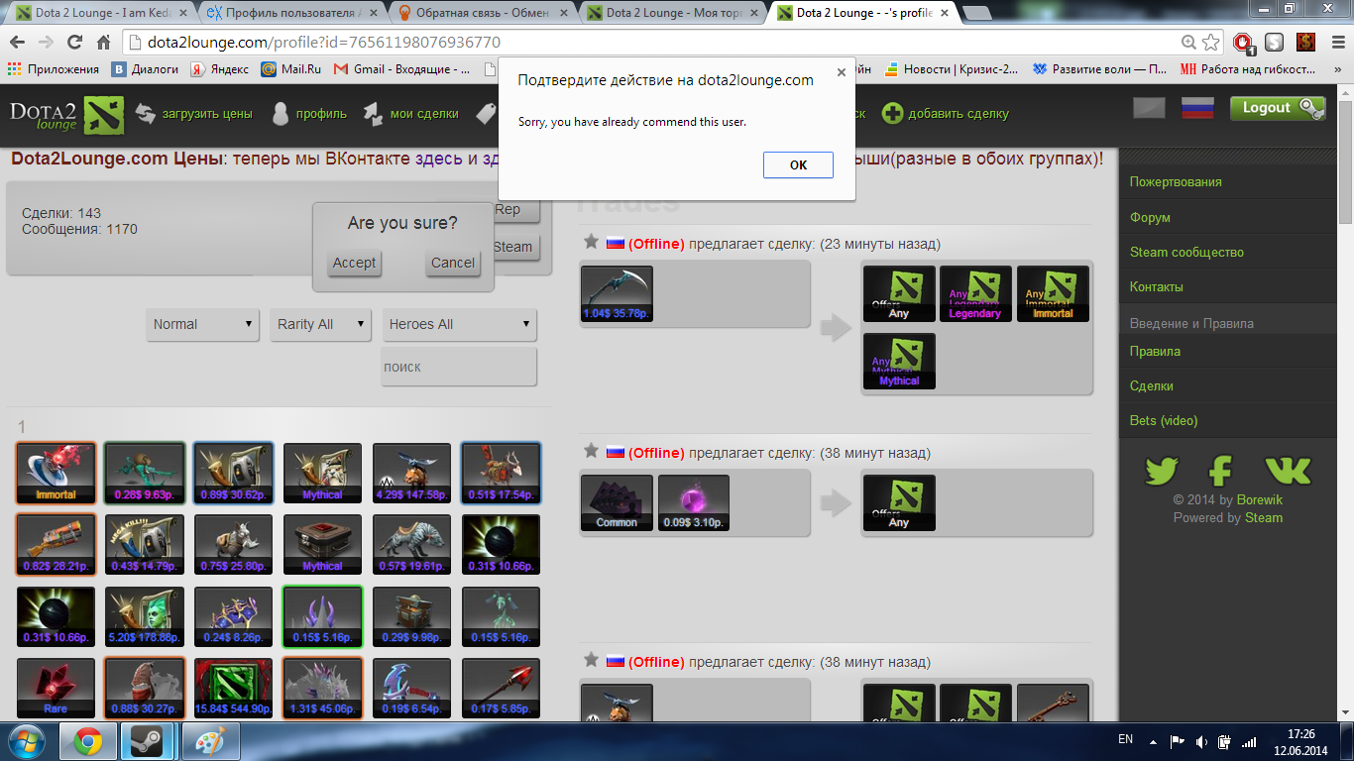The height and width of the screenshot is (761, 1354).
Task: Choose the item priced 1.31$ 45.06р.
Action: pos(323,688)
